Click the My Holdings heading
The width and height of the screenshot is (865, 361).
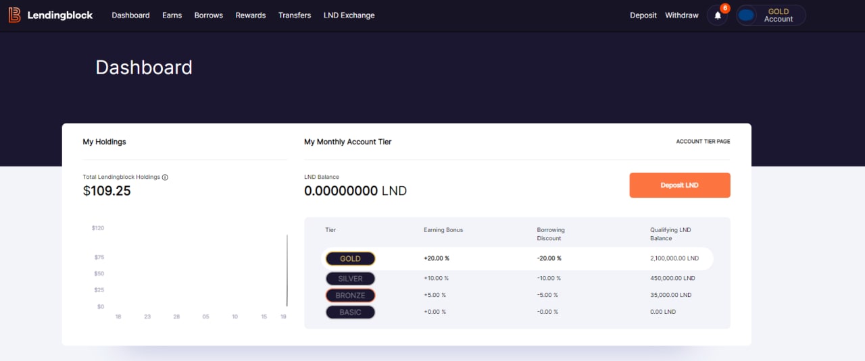[x=104, y=142]
